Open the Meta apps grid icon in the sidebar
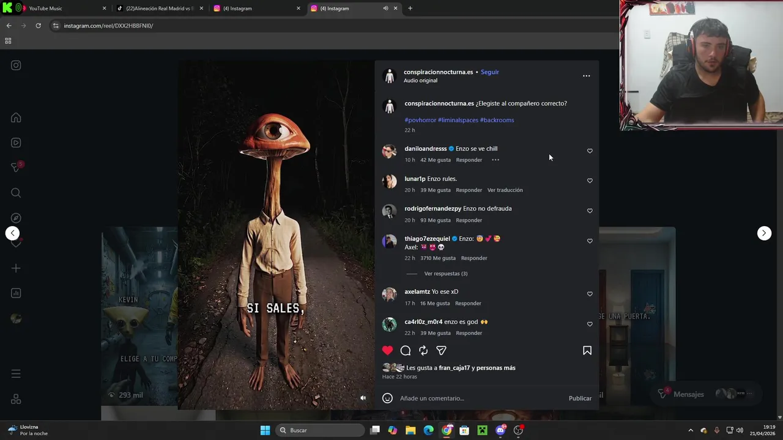The height and width of the screenshot is (440, 783). (x=16, y=399)
